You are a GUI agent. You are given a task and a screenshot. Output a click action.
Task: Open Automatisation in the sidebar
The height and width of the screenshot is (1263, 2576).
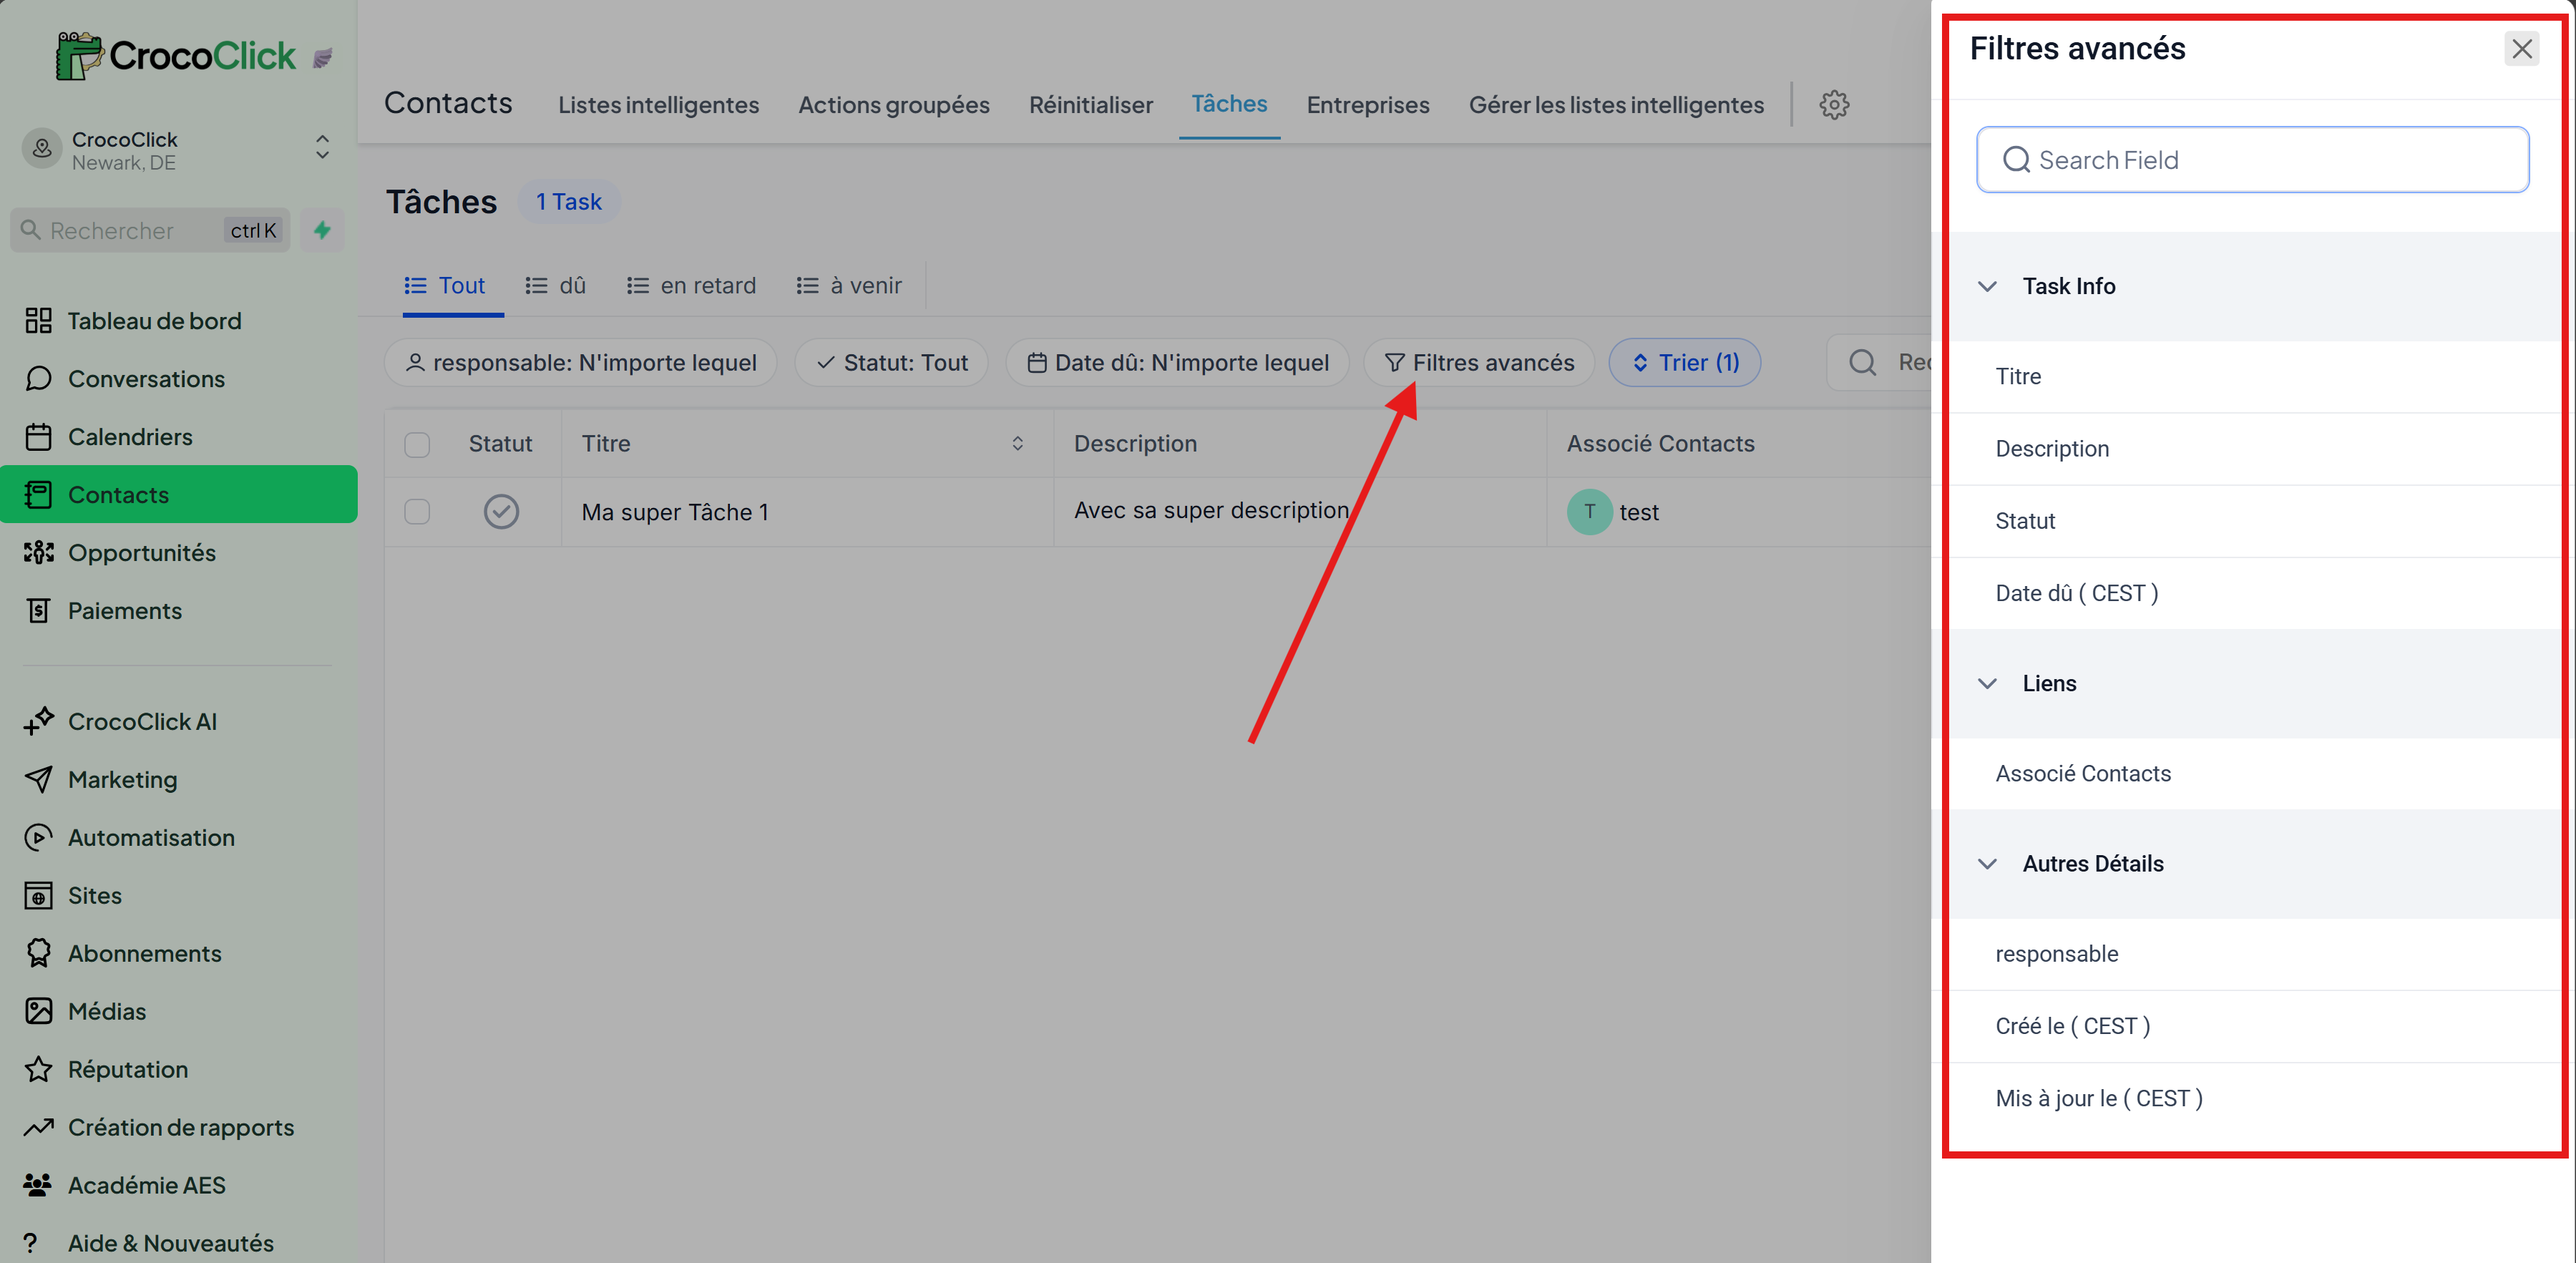(x=150, y=837)
